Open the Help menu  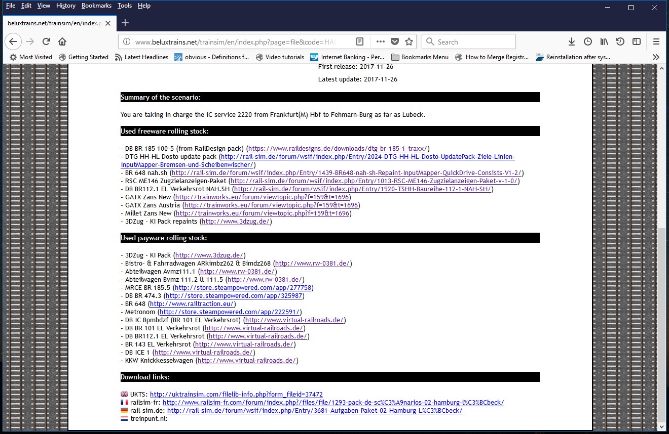coord(144,6)
